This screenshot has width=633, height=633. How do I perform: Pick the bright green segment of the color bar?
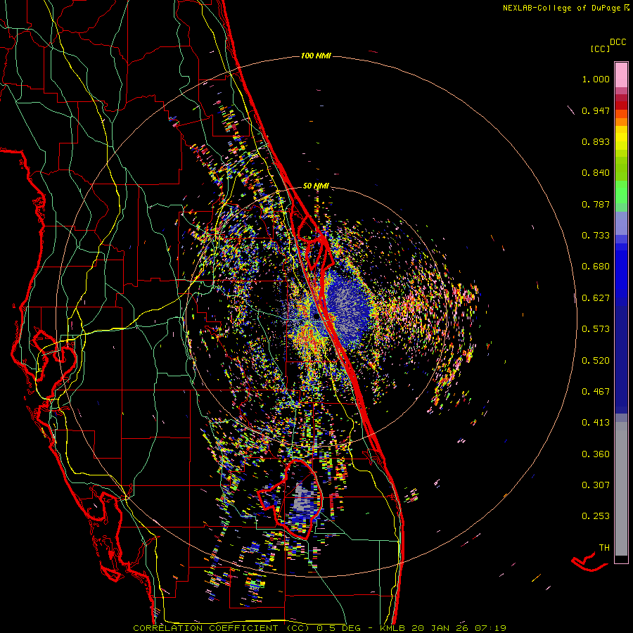point(621,192)
